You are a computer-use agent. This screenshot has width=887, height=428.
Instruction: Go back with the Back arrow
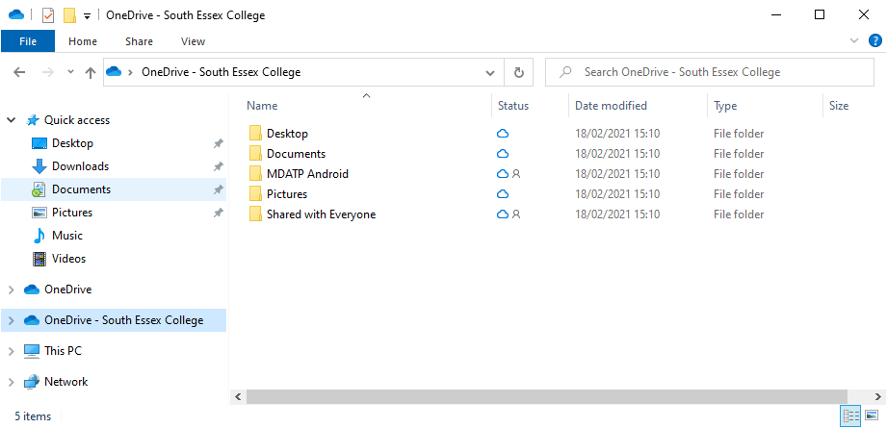click(x=19, y=72)
